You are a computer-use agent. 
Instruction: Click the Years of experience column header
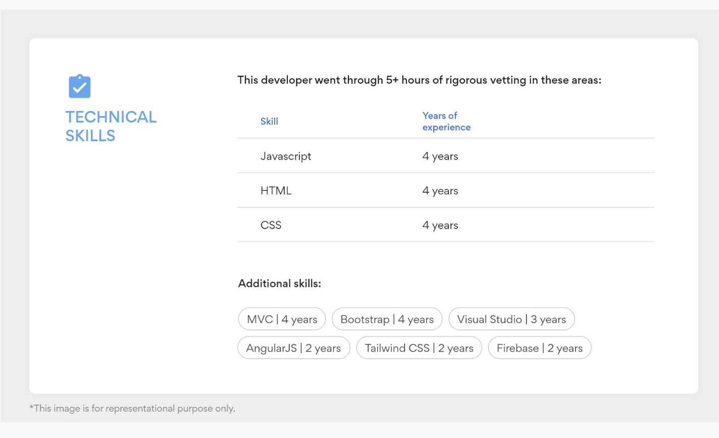coord(446,121)
